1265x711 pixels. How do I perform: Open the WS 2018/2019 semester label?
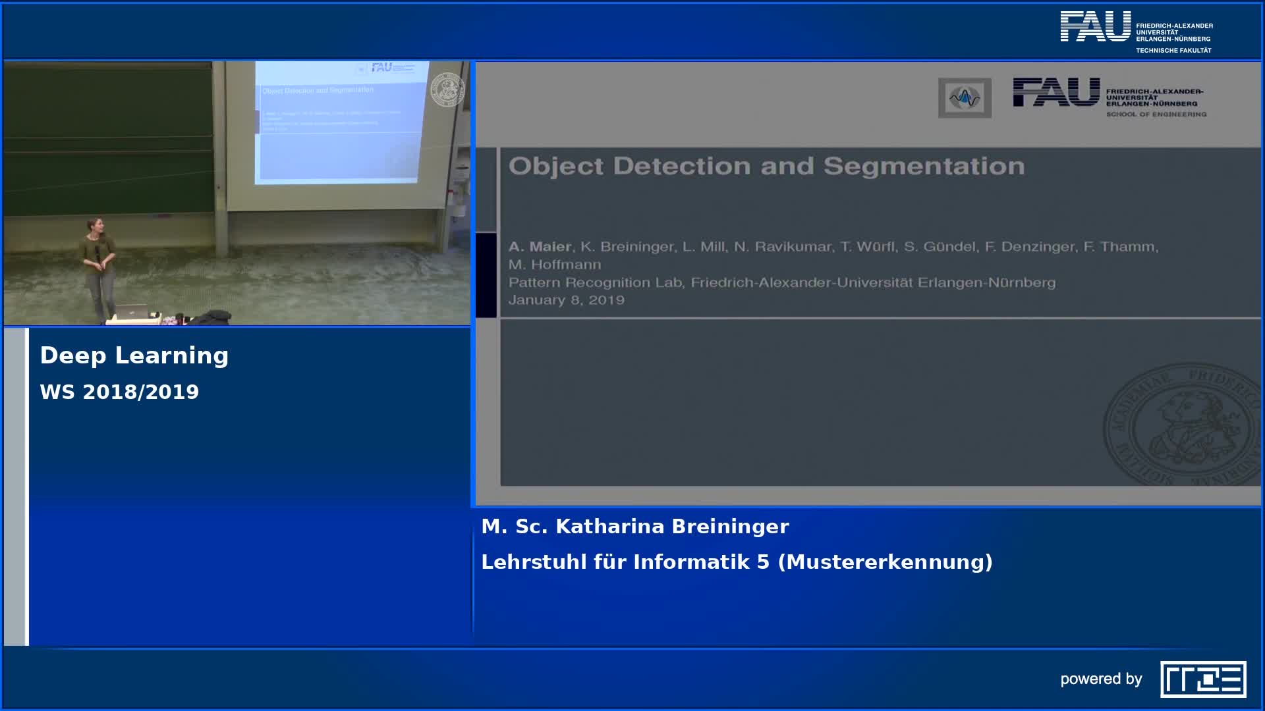click(120, 392)
